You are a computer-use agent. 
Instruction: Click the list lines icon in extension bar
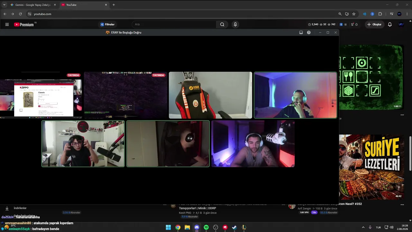tap(345, 24)
